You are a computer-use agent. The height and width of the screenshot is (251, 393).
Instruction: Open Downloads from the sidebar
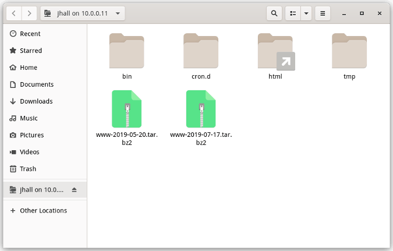pos(36,101)
